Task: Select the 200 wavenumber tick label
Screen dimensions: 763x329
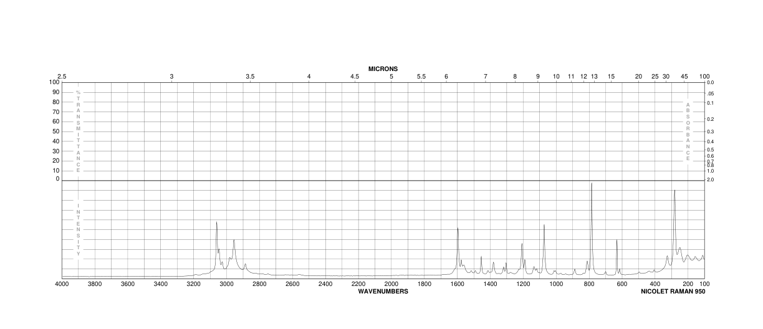Action: [x=688, y=284]
